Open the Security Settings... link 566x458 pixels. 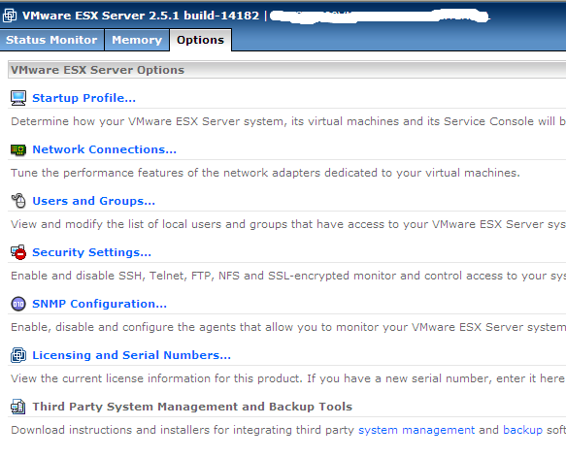click(x=91, y=252)
